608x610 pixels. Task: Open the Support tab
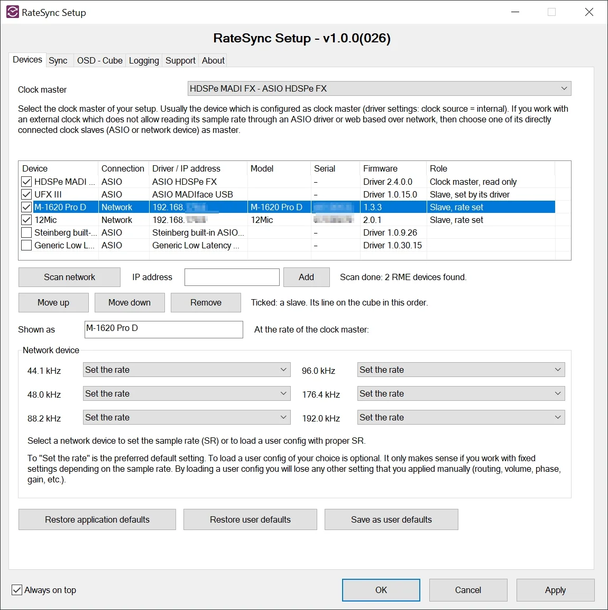click(x=180, y=61)
